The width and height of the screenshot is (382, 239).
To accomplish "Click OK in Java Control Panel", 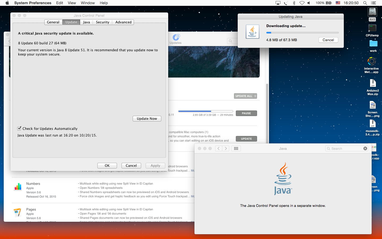I will tap(107, 165).
